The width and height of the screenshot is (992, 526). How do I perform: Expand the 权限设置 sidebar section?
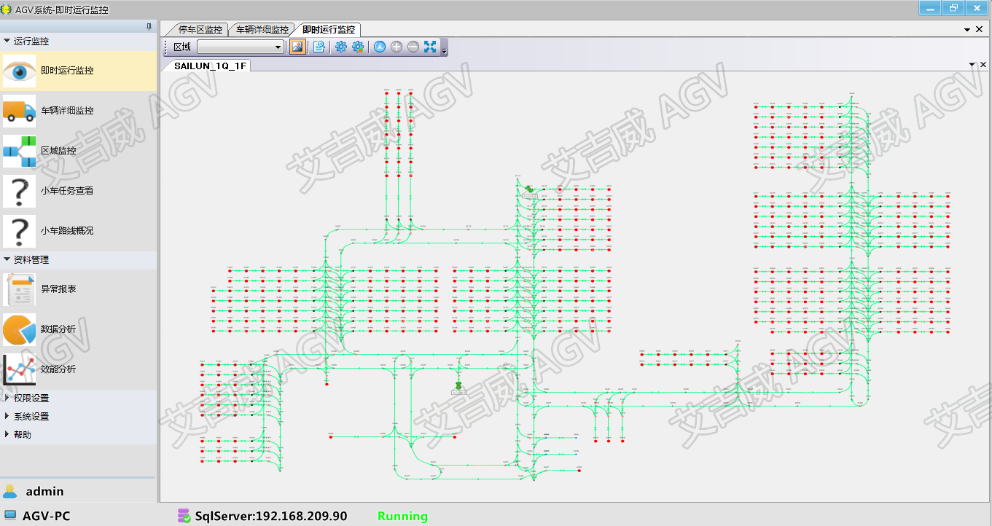coord(7,399)
